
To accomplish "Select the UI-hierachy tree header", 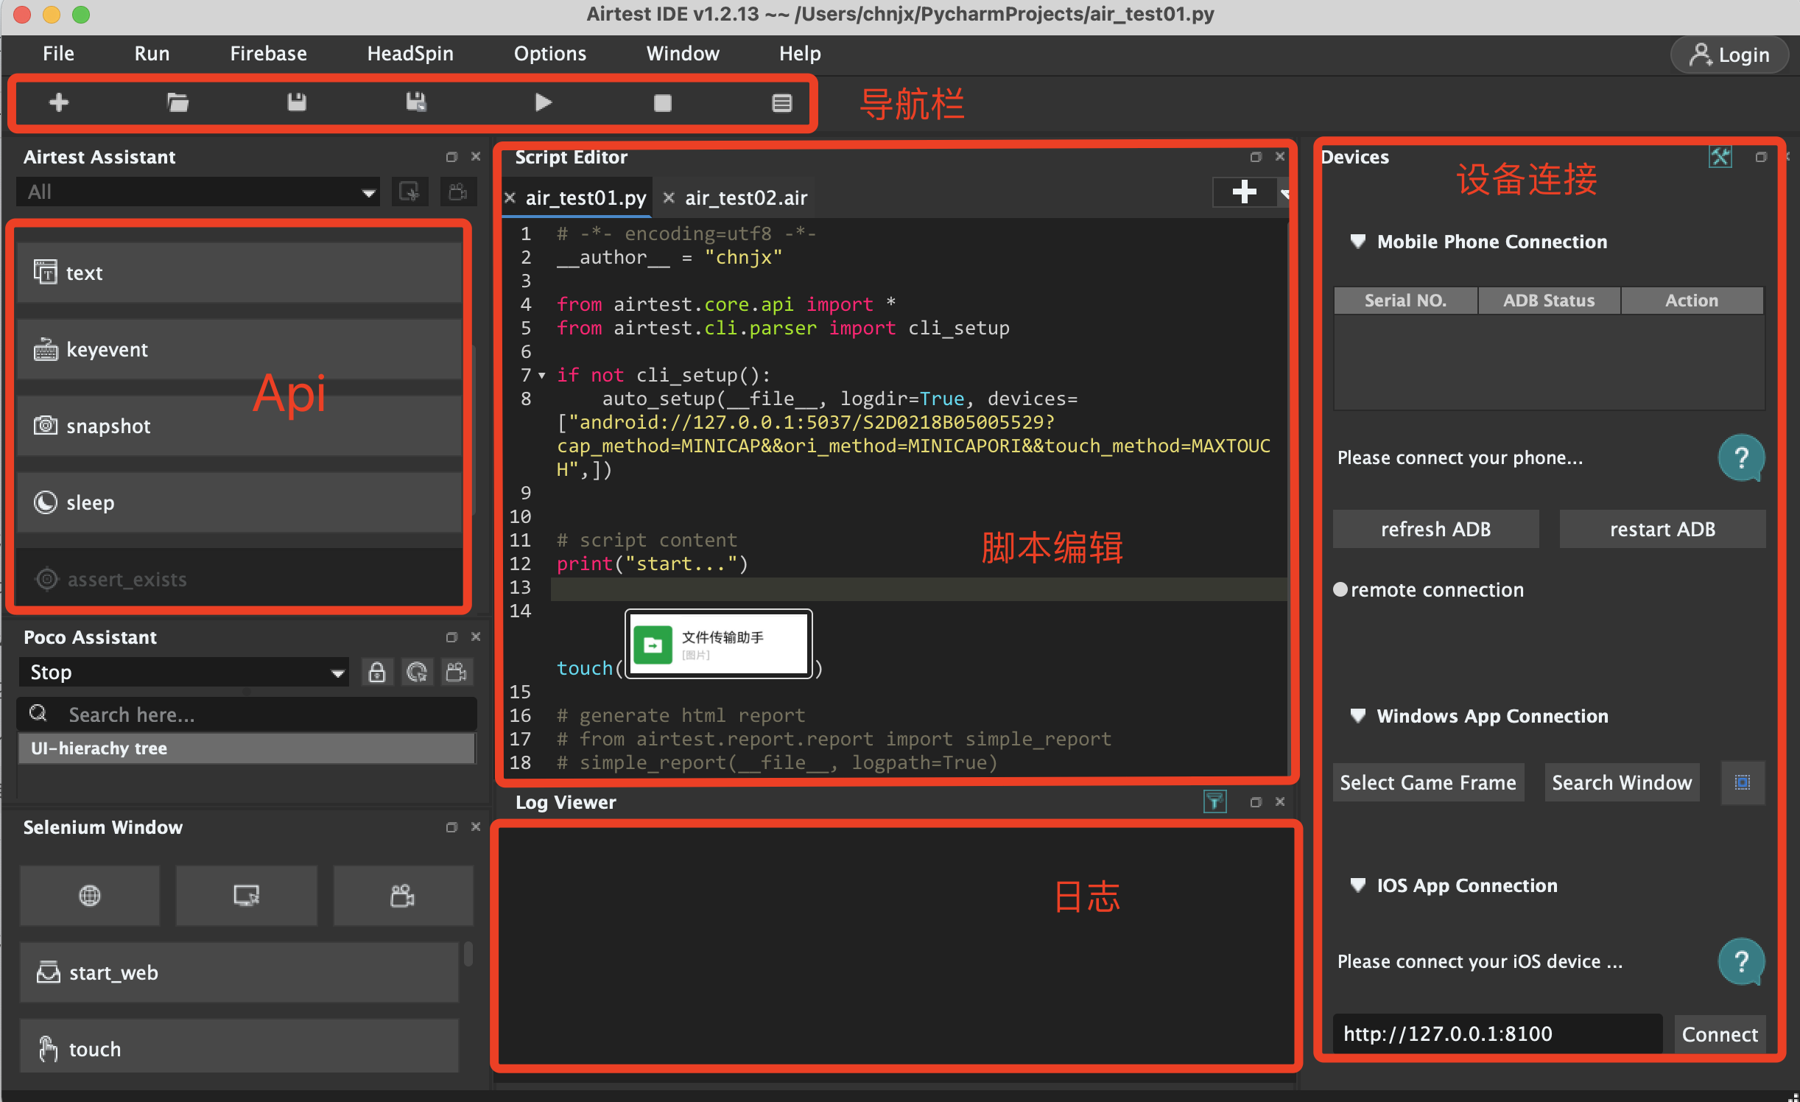I will (247, 748).
